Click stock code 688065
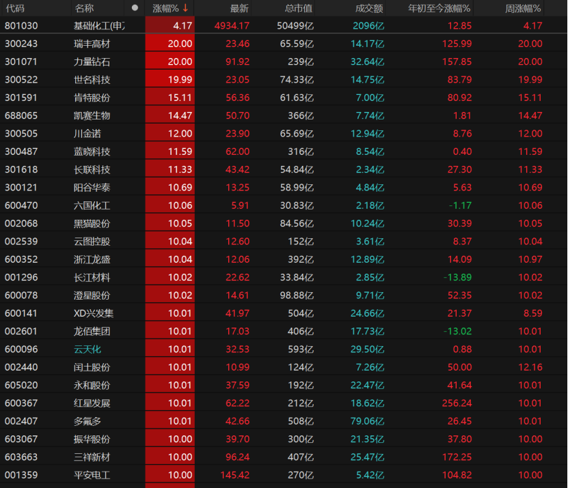Screen dimensions: 568x488 (21, 115)
